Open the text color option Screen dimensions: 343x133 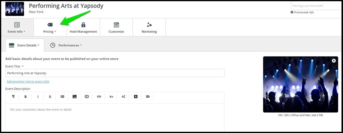click(x=136, y=96)
